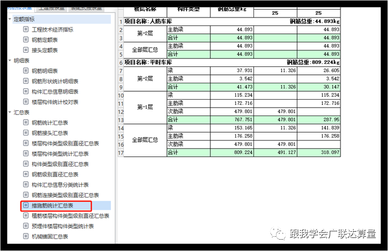Select row header number 17
The width and height of the screenshot is (388, 251).
(x=121, y=152)
